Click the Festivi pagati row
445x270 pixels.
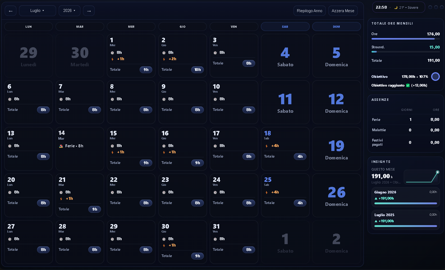click(406, 142)
